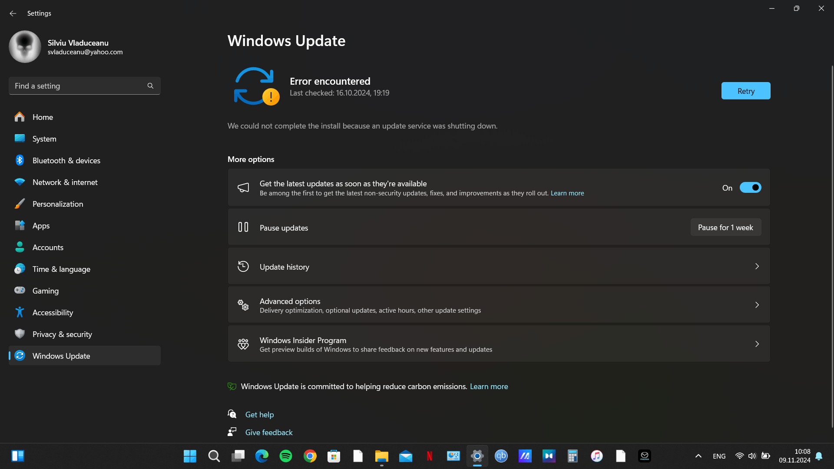The width and height of the screenshot is (834, 469).
Task: Click the Pause updates icon
Action: click(243, 227)
